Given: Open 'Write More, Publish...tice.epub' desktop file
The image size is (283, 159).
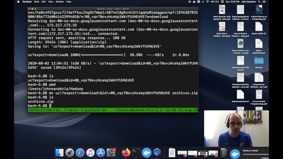Looking at the screenshot, I should (x=222, y=30).
